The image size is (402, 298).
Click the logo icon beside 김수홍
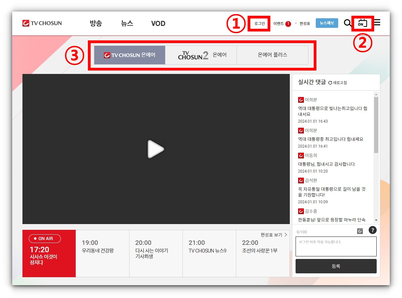click(301, 211)
